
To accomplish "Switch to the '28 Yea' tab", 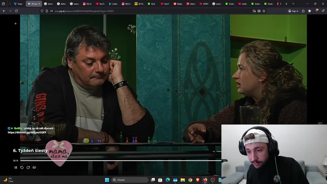I will click(139, 4).
